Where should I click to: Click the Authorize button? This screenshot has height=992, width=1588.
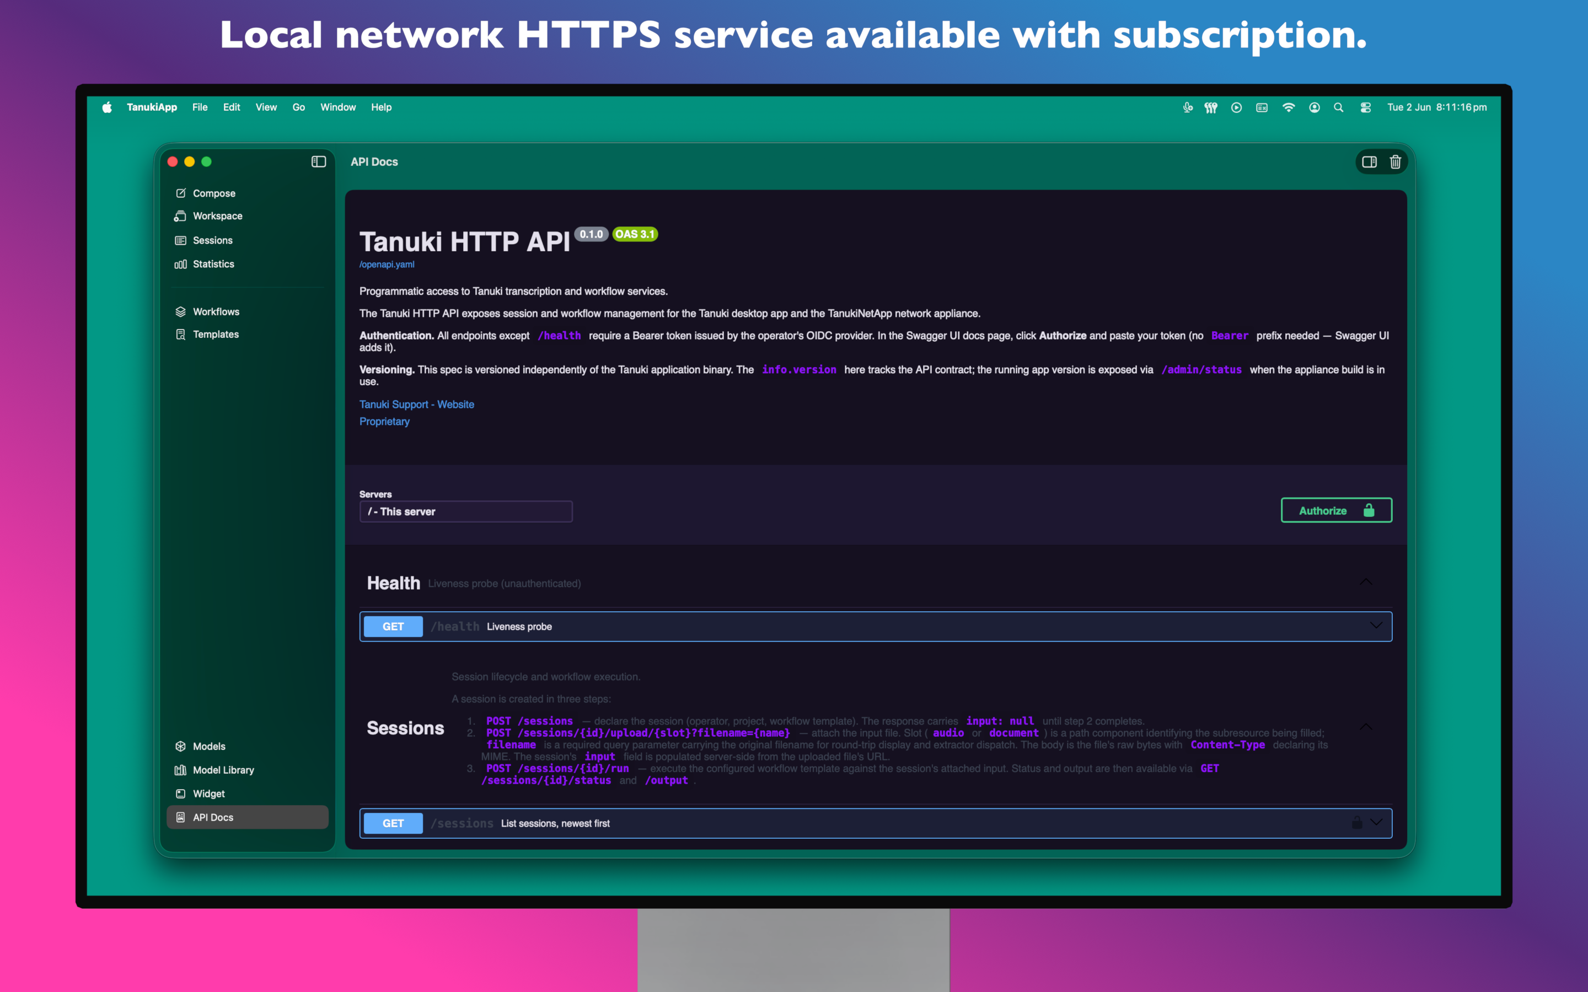pos(1336,510)
